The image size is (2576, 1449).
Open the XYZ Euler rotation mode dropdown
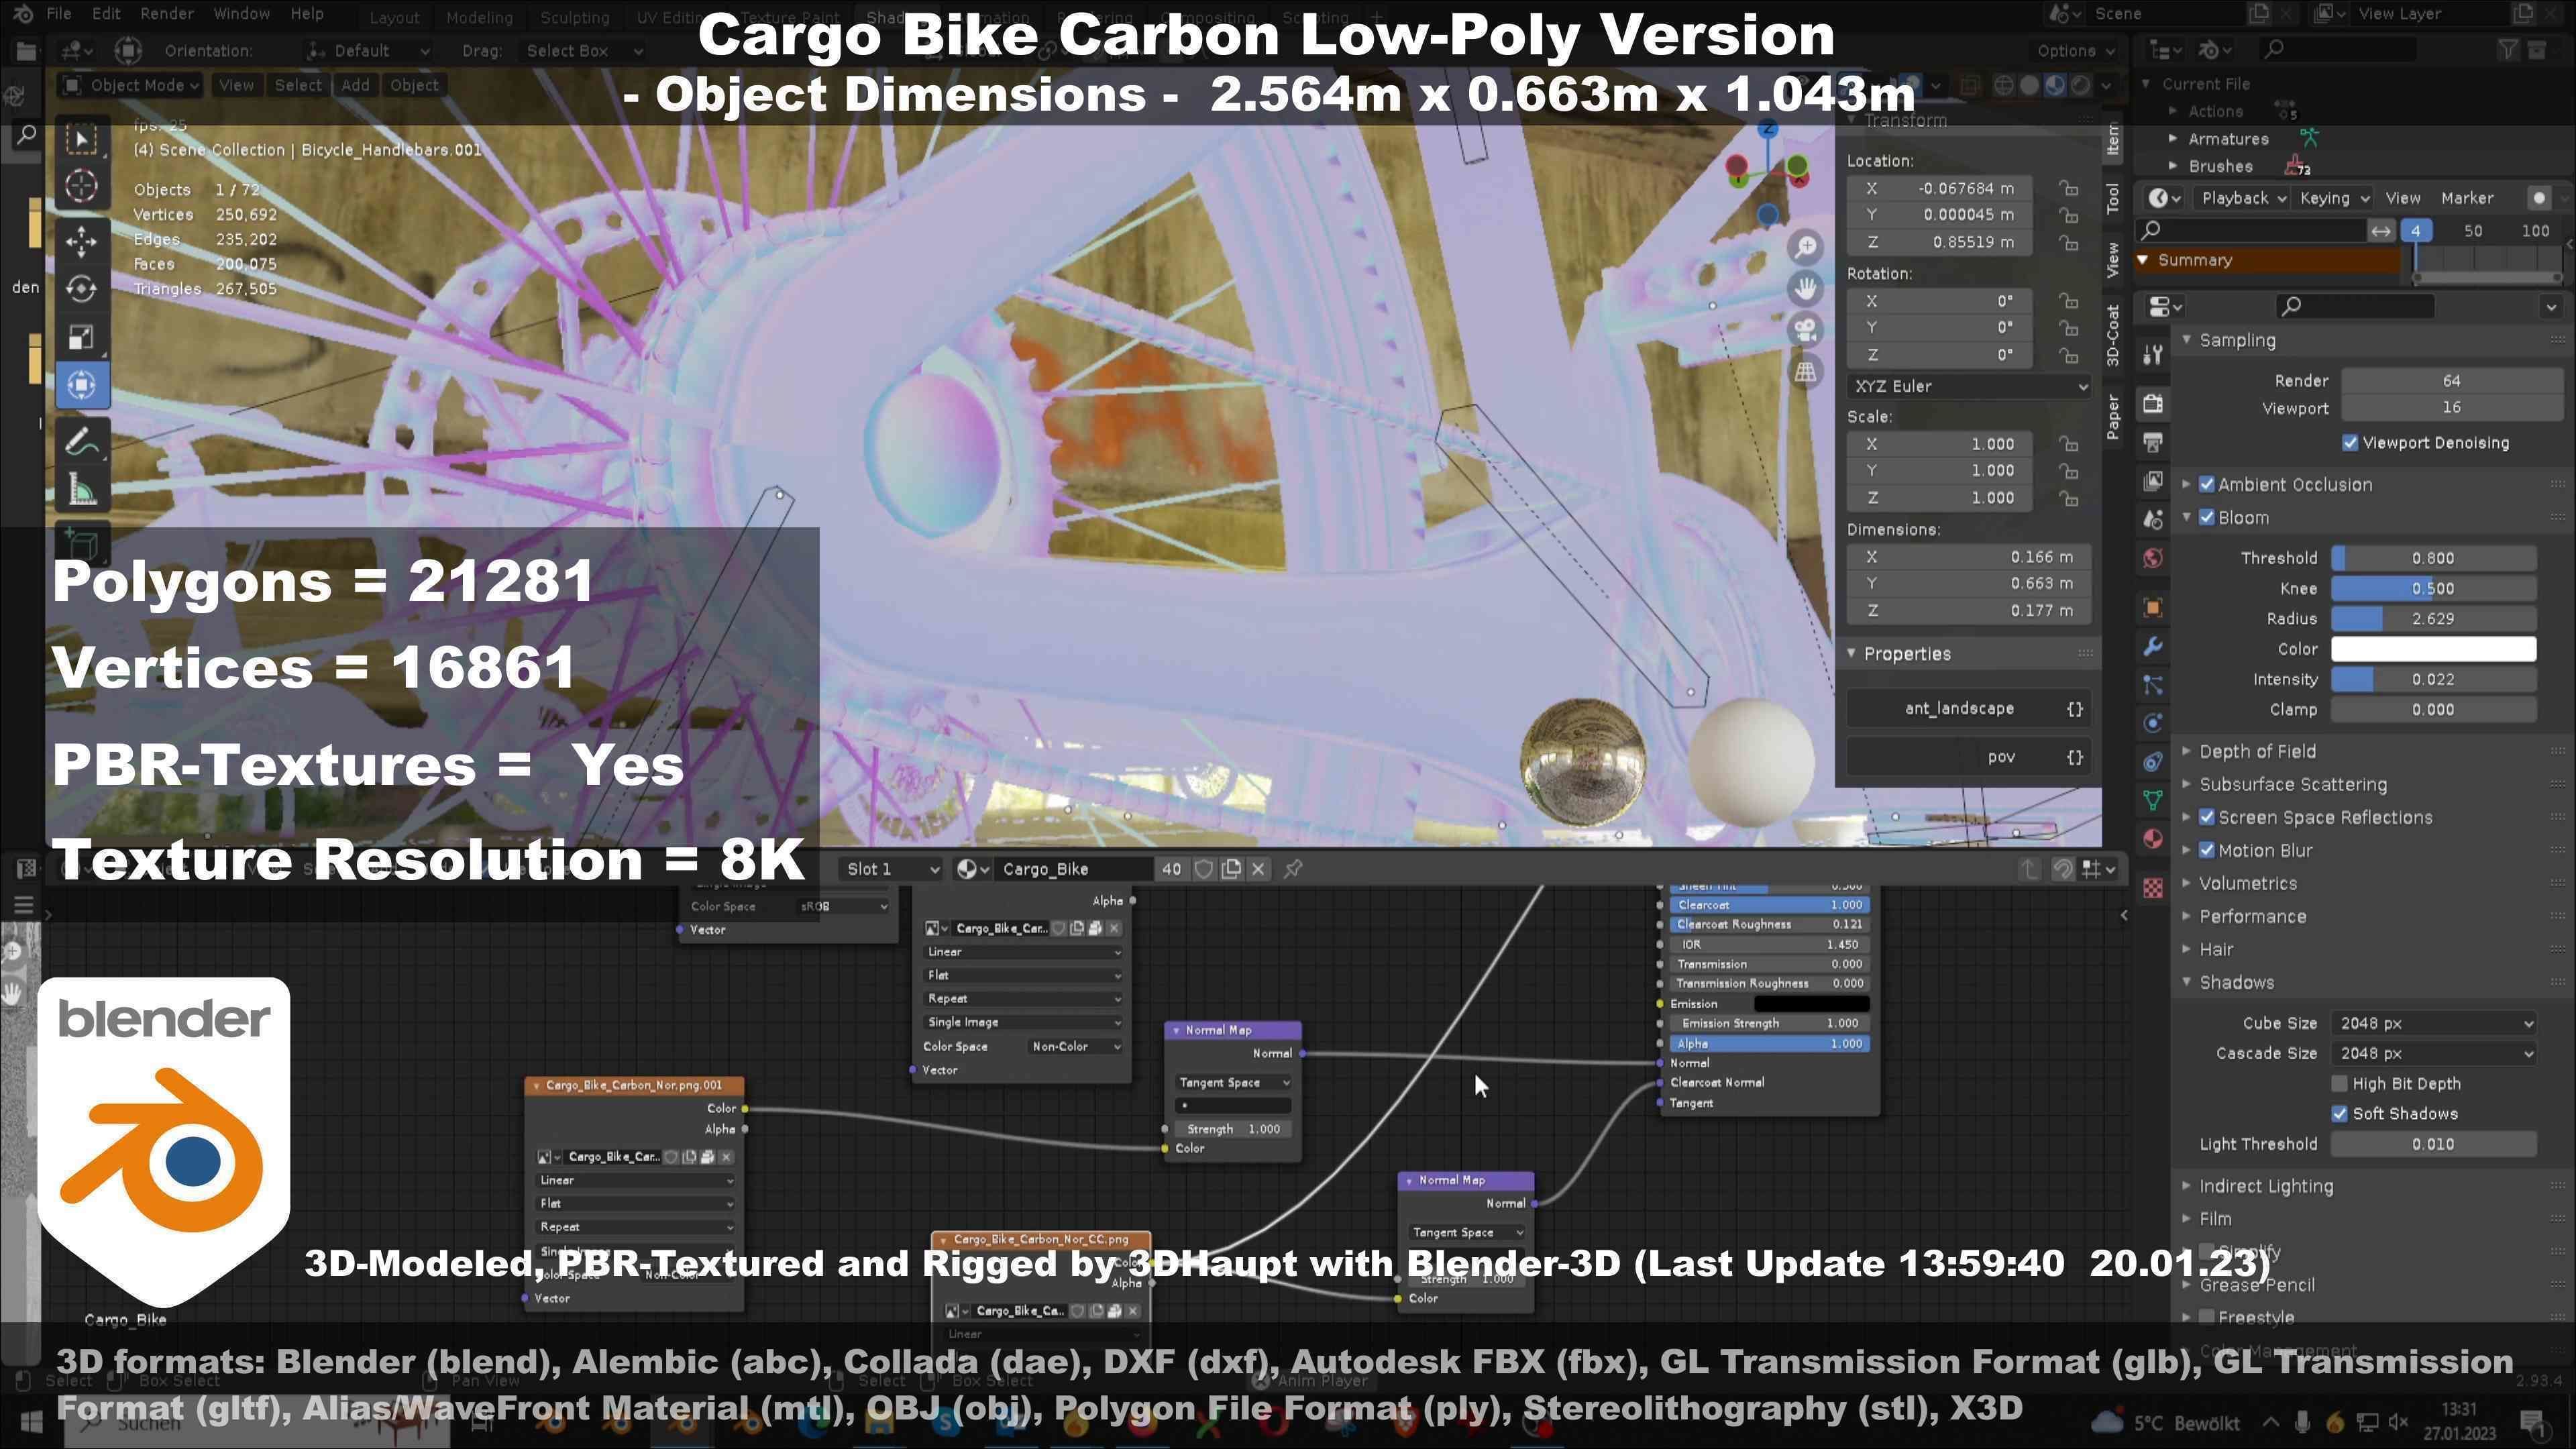point(1969,386)
